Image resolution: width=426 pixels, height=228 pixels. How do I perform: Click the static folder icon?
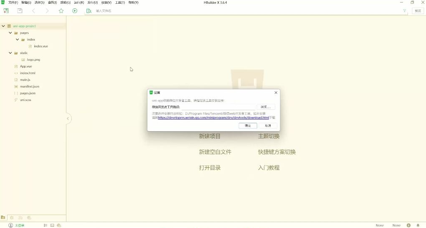[16, 53]
